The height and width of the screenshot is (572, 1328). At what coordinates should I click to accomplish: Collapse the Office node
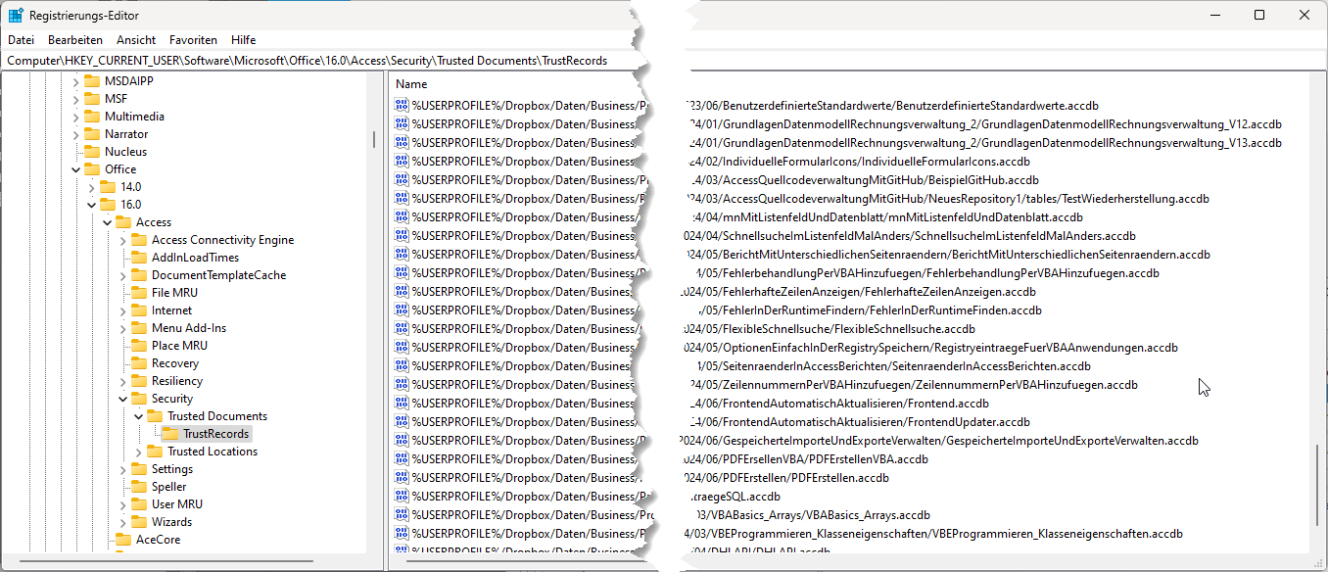click(75, 168)
